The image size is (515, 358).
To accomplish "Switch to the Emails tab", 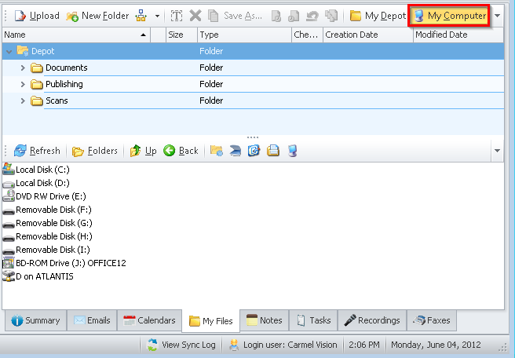I will point(92,320).
